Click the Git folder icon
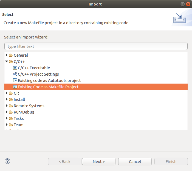The width and height of the screenshot is (192, 171). coord(11,93)
